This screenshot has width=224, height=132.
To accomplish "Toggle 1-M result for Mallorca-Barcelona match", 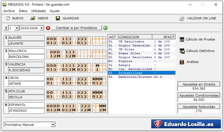I will tap(74, 54).
